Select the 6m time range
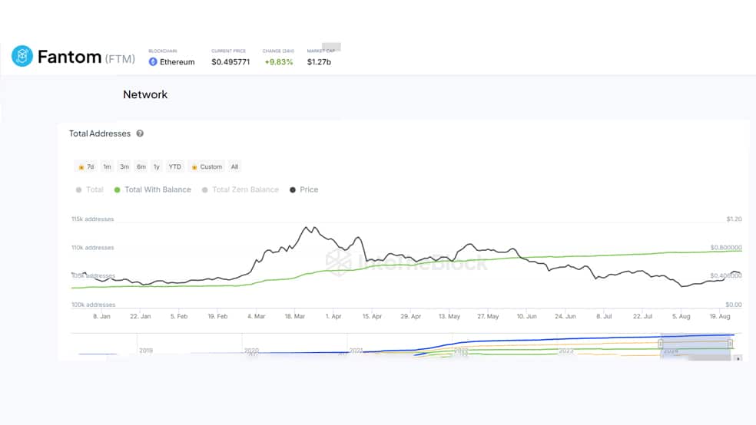This screenshot has height=425, width=756. 141,167
